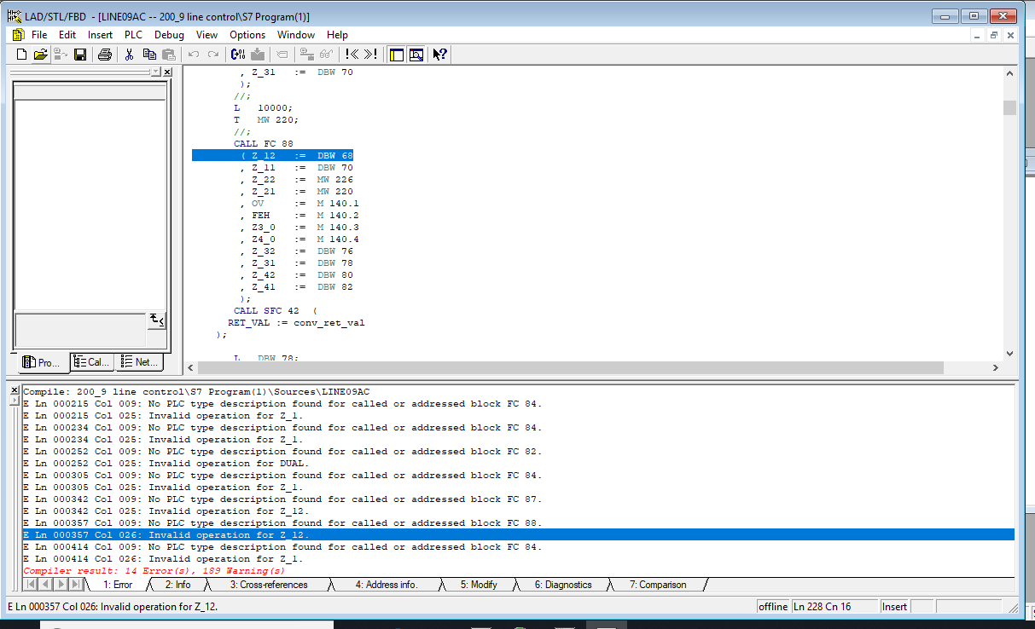Switch to the Cross-references tab
The width and height of the screenshot is (1035, 629).
click(268, 585)
